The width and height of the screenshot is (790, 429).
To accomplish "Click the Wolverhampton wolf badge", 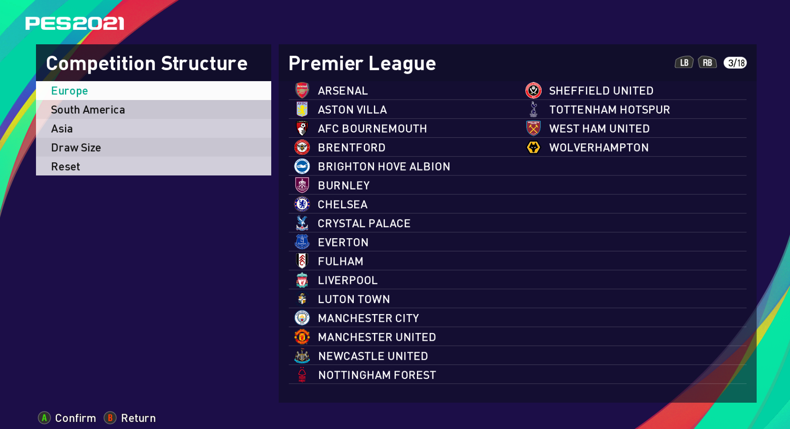I will tap(533, 147).
